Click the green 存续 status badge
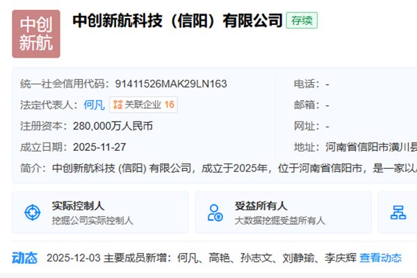This screenshot has width=417, height=278. point(302,20)
